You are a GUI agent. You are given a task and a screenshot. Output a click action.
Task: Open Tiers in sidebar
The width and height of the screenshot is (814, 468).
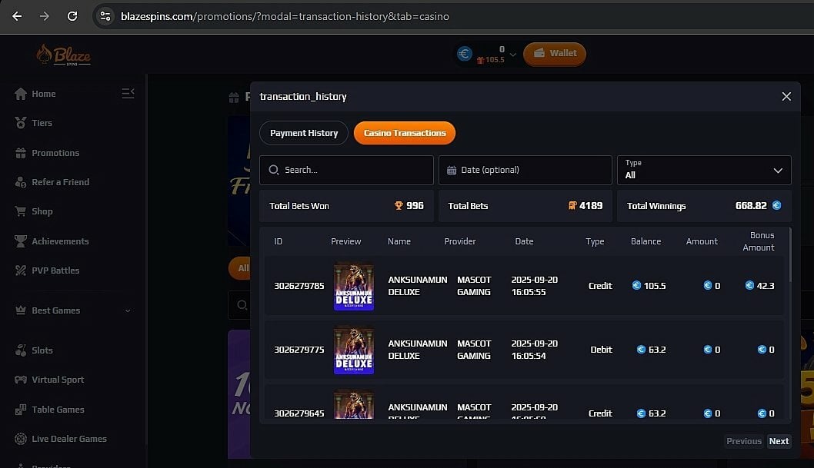(x=42, y=123)
